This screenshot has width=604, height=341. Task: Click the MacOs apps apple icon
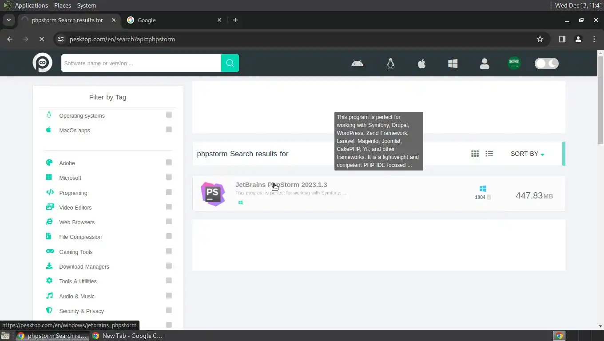click(x=49, y=130)
